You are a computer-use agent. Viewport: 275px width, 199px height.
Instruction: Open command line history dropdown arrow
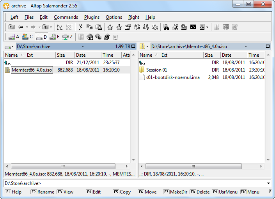(x=268, y=183)
